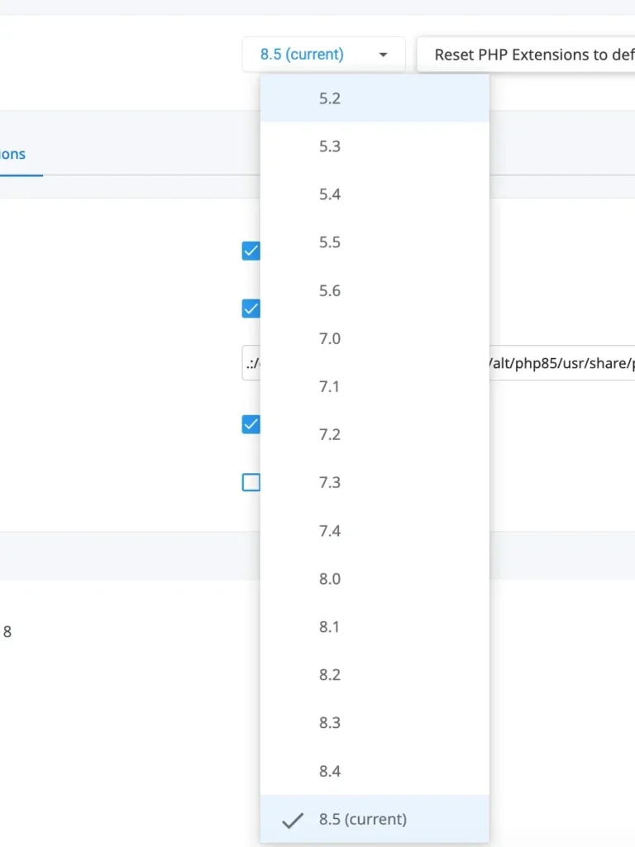
Task: Click the include path field with alt/php85 text
Action: (x=562, y=363)
